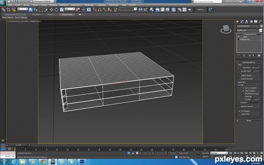This screenshot has width=264, height=165.
Task: Collapse the TurboSmooth Pro rollout
Action: point(249,62)
